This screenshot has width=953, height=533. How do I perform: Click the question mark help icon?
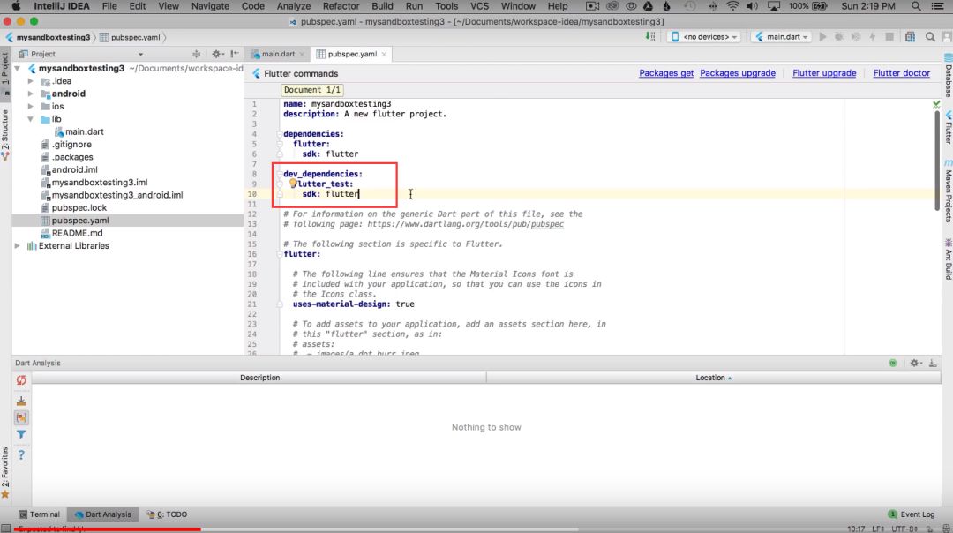click(21, 454)
